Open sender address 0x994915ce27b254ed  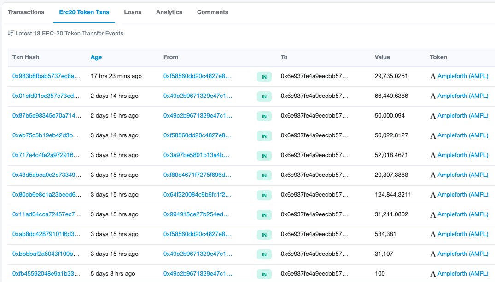click(196, 214)
